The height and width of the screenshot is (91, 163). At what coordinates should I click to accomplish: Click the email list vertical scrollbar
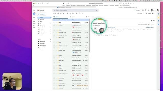[x=89, y=35]
